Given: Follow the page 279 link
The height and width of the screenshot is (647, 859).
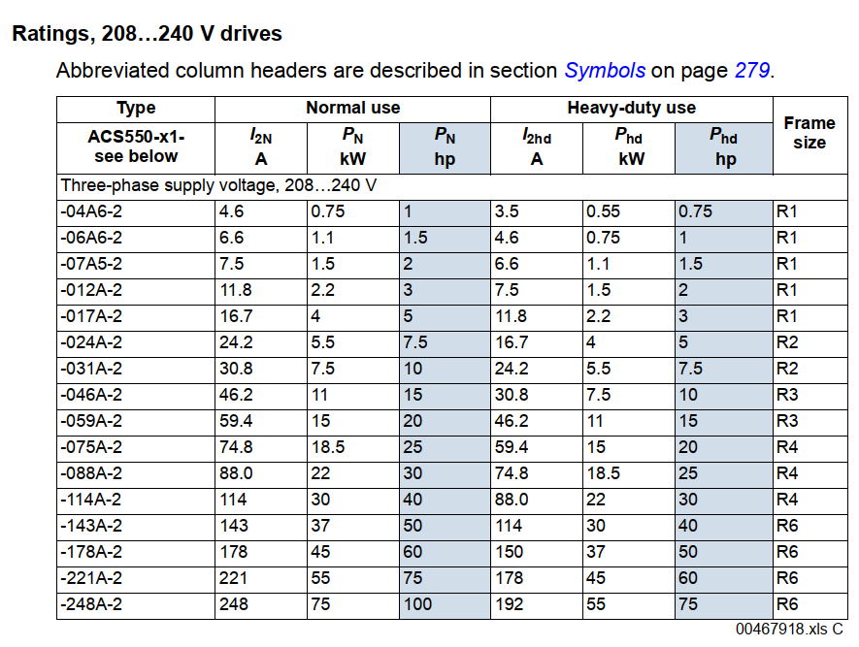Looking at the screenshot, I should click(x=751, y=71).
